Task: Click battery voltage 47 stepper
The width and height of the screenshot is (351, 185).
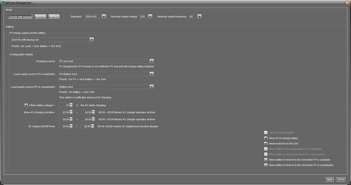Action: pos(71,105)
